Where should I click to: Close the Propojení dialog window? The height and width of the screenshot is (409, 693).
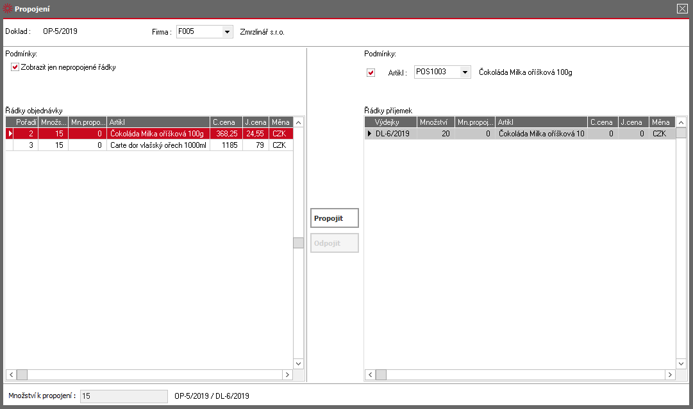coord(682,8)
